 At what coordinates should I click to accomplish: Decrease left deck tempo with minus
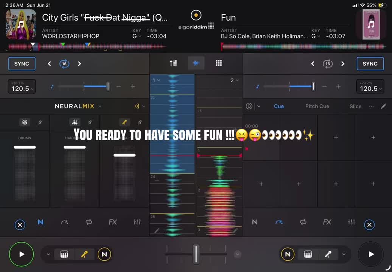(118, 87)
